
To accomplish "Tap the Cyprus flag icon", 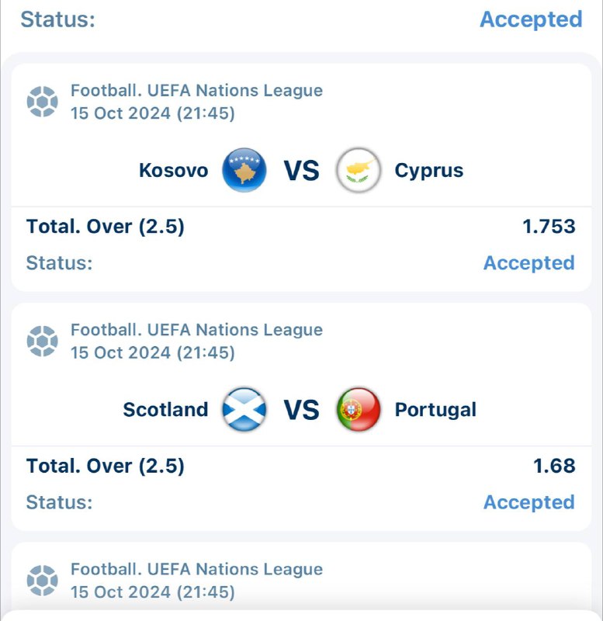I will pyautogui.click(x=359, y=170).
